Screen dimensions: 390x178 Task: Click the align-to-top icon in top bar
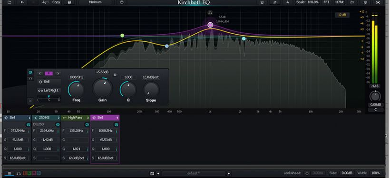(x=262, y=2)
